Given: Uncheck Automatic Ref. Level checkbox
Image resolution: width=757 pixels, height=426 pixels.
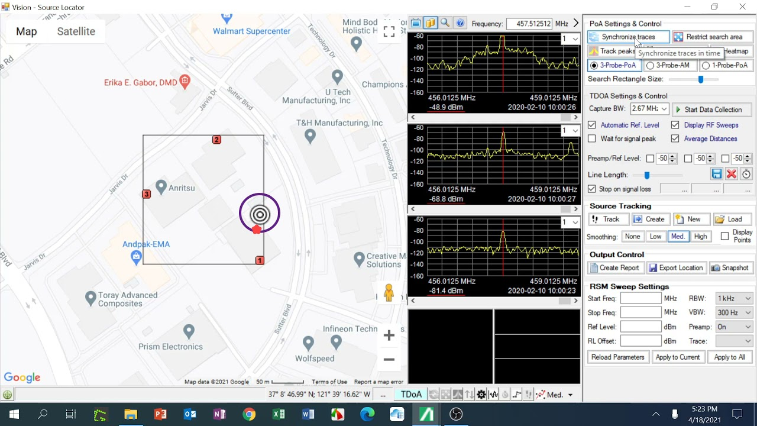Looking at the screenshot, I should [592, 125].
